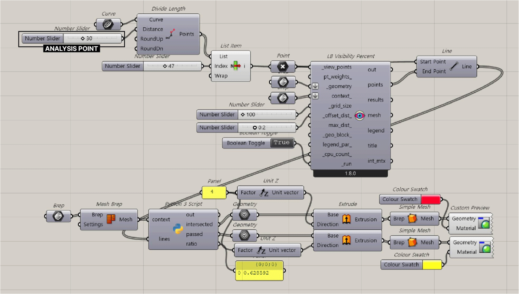Click the yellow panel showing 0.628592
This screenshot has height=294, width=519.
259,270
